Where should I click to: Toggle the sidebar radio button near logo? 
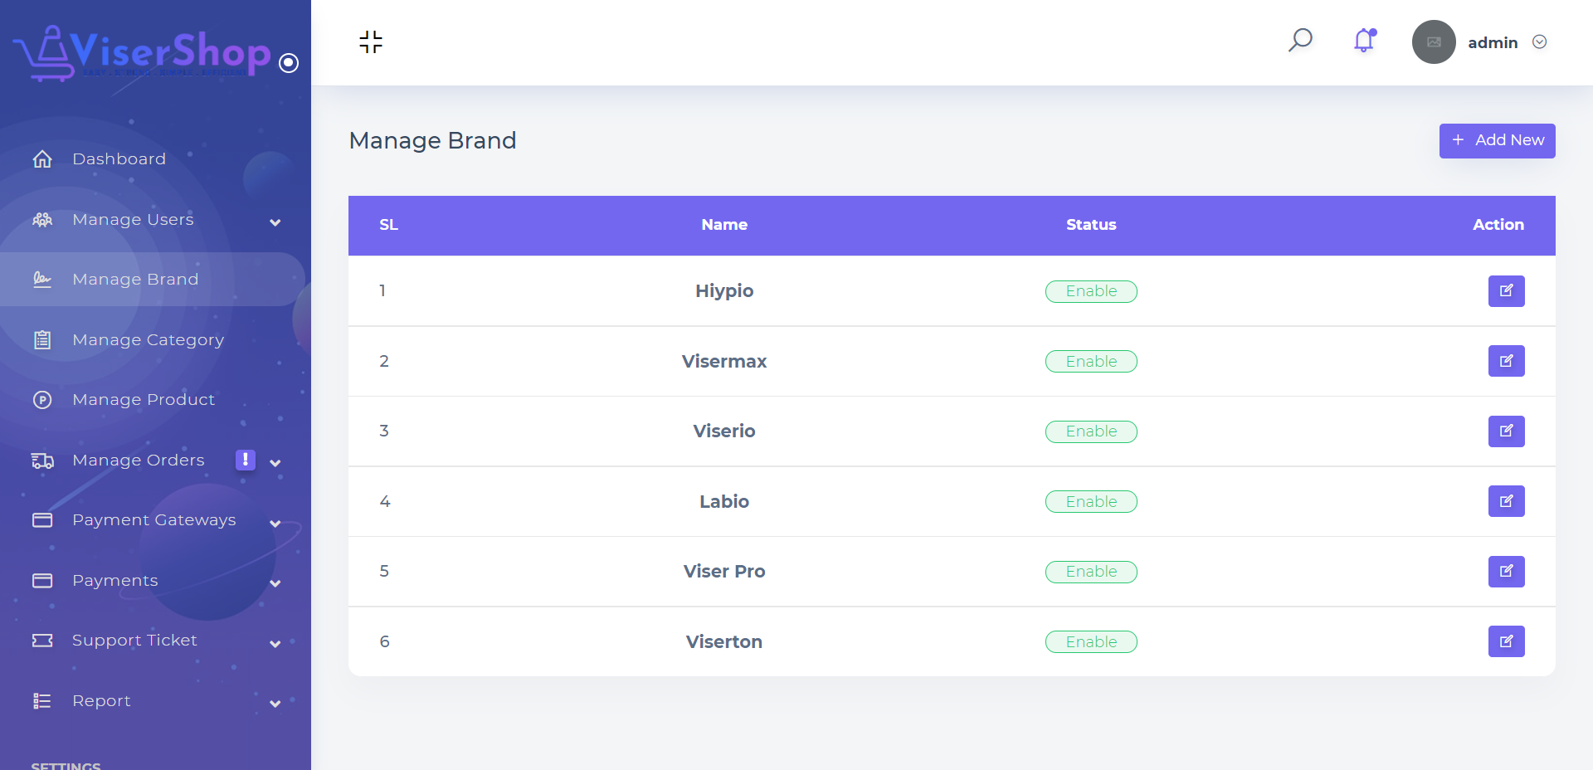(289, 63)
